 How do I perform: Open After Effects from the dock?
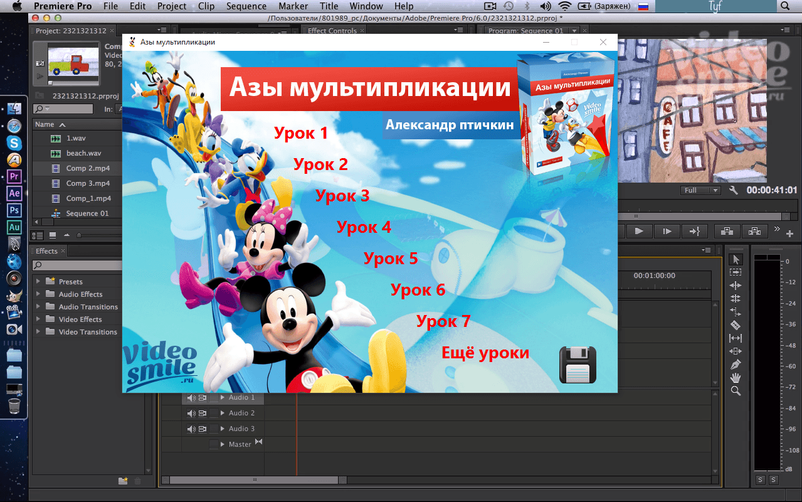[x=14, y=193]
